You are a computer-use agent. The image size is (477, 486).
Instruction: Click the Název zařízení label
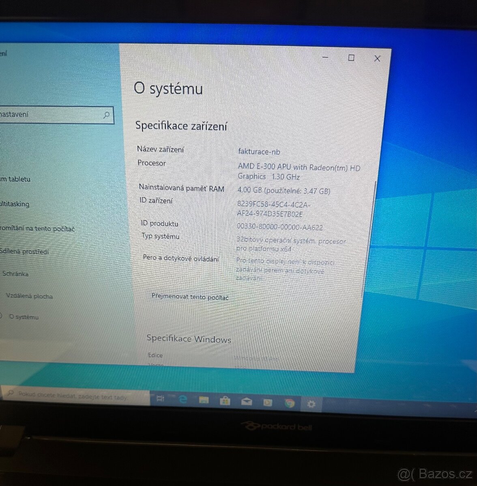[160, 149]
